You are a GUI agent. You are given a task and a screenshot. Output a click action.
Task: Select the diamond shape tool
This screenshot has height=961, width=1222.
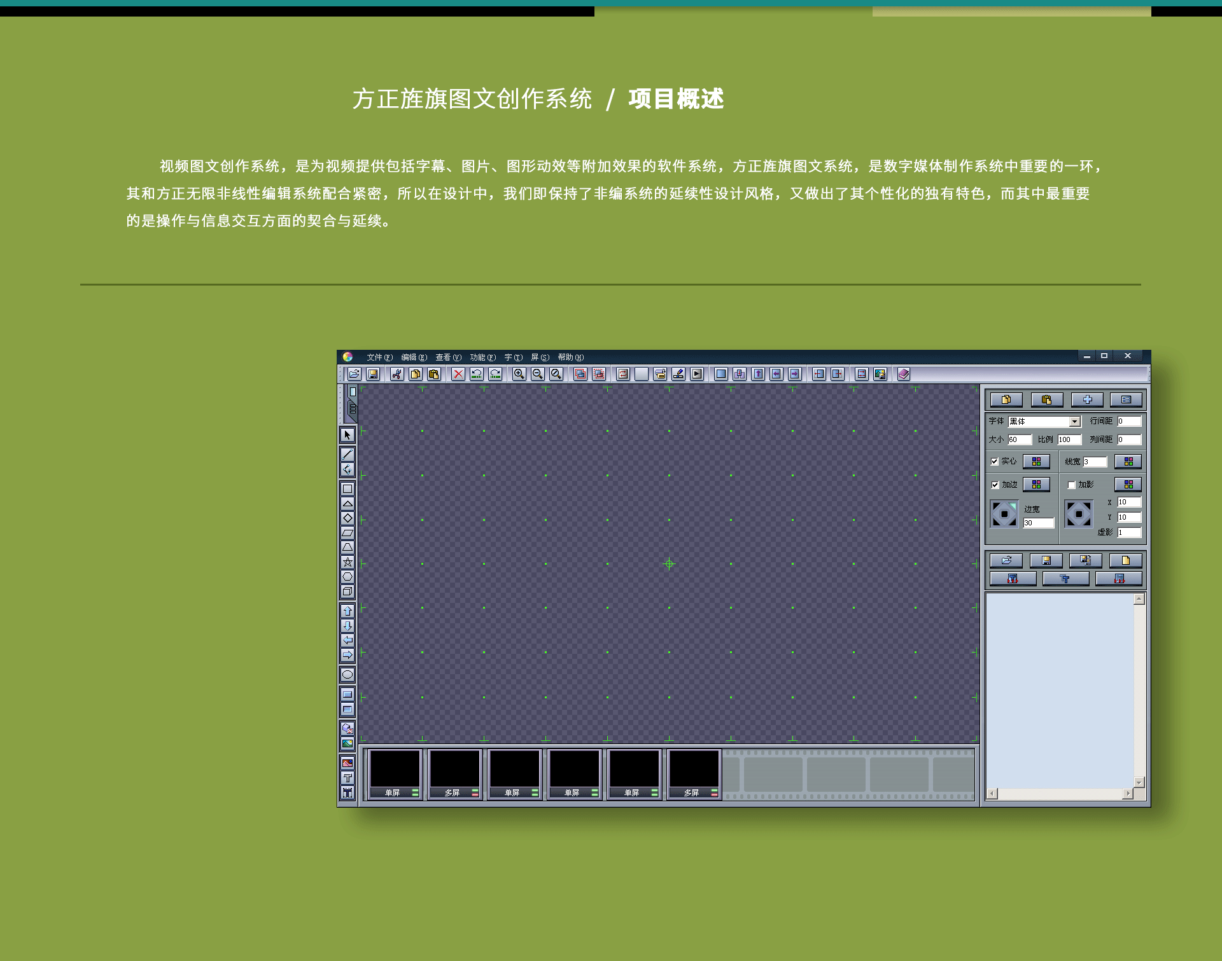pos(348,518)
